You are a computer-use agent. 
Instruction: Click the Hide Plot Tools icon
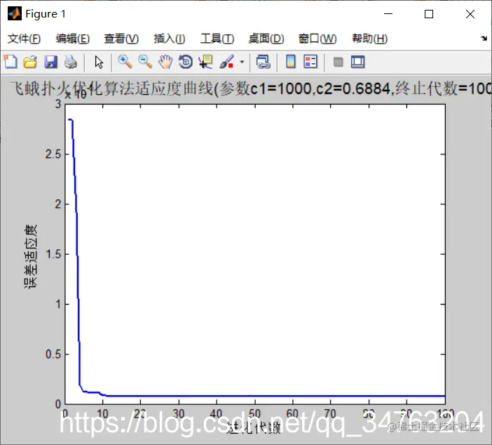(338, 62)
